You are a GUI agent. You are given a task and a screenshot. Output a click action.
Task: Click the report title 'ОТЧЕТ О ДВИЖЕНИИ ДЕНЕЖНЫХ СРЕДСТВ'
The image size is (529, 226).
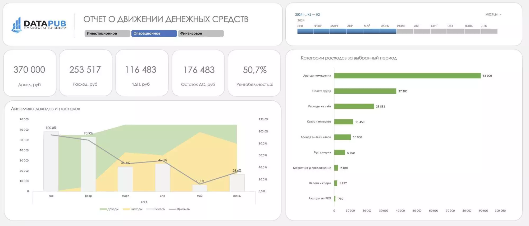(x=166, y=19)
